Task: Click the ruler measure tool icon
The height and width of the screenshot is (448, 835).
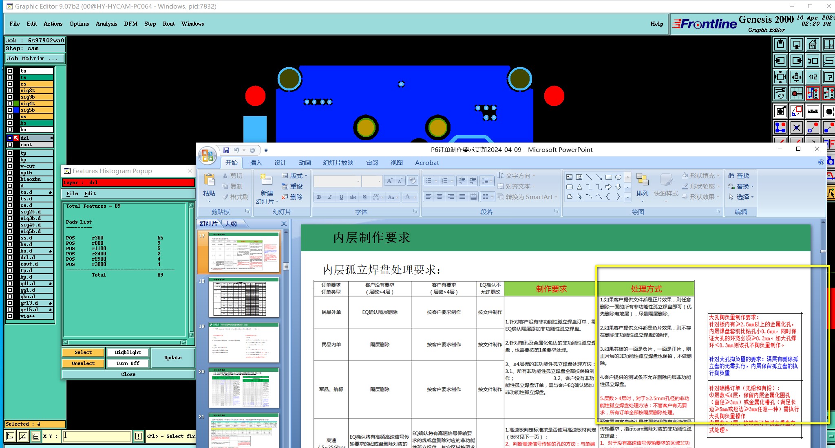Action: [x=813, y=111]
